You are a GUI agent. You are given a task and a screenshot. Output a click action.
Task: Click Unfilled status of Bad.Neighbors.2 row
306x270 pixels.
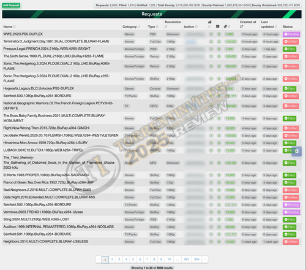[291, 190]
